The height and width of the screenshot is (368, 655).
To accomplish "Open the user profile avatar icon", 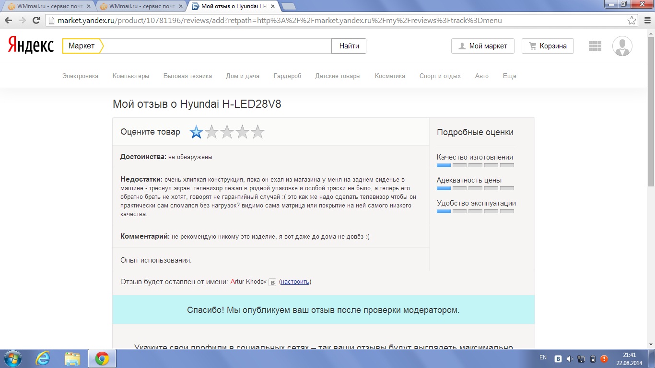I will pos(622,46).
